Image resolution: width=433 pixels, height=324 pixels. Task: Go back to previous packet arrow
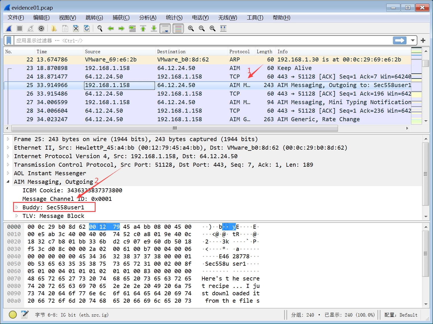click(111, 28)
